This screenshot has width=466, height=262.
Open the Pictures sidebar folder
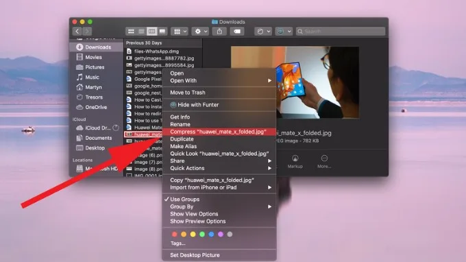tap(95, 67)
